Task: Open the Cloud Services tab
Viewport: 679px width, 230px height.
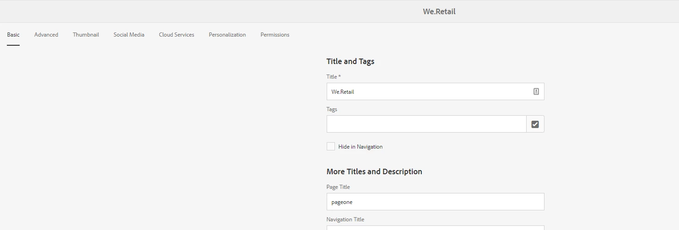Action: 177,35
